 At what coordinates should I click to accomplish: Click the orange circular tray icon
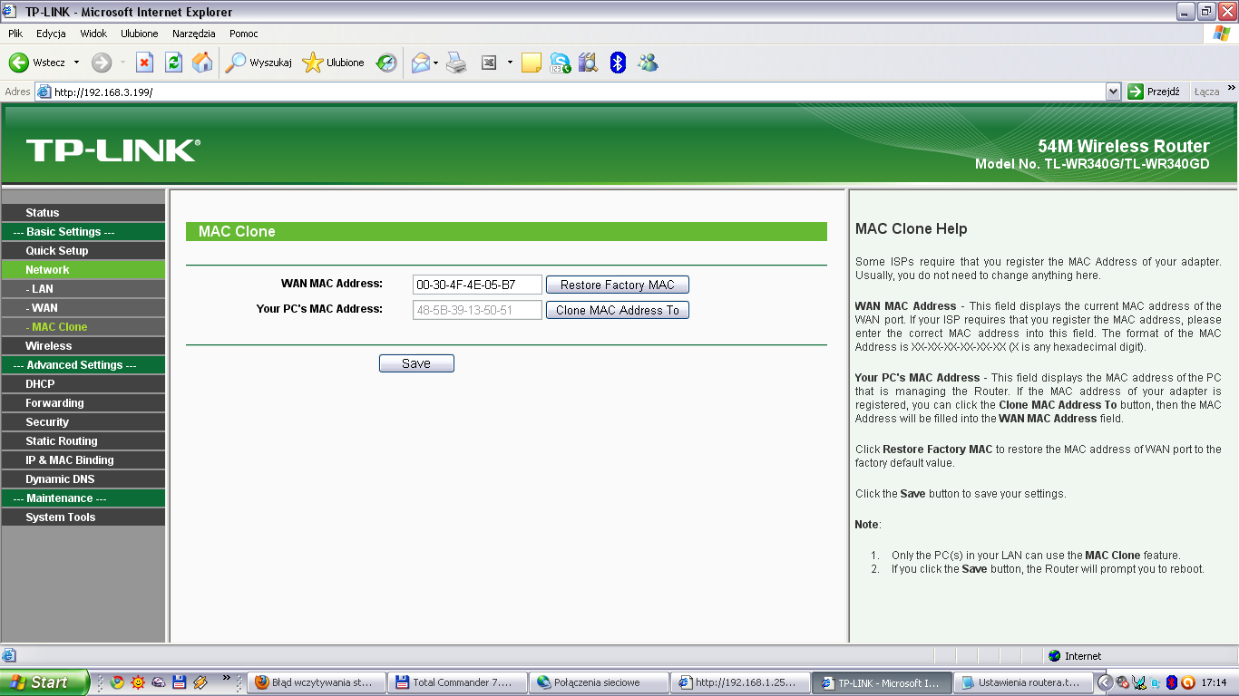click(x=1187, y=682)
